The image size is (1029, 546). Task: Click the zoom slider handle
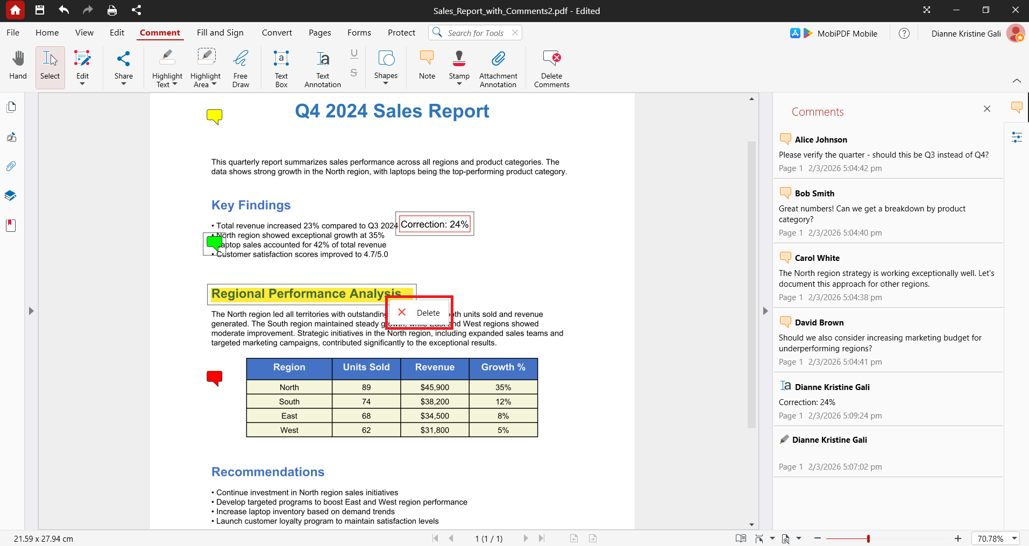[868, 538]
